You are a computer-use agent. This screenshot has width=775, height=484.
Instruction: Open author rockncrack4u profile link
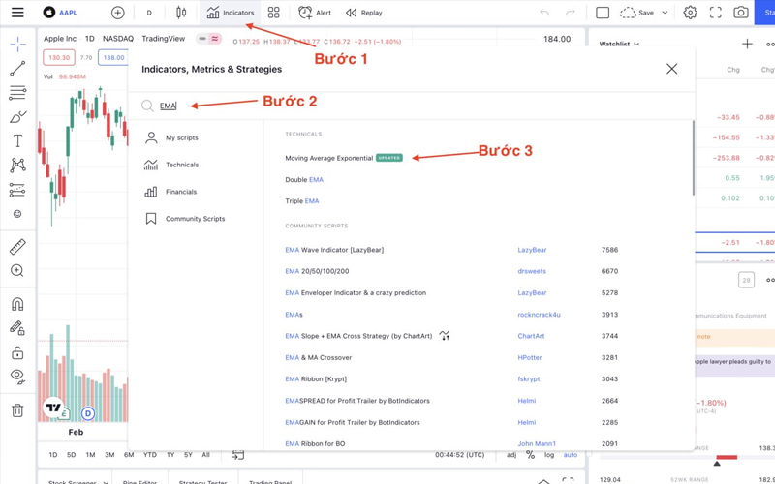point(539,315)
